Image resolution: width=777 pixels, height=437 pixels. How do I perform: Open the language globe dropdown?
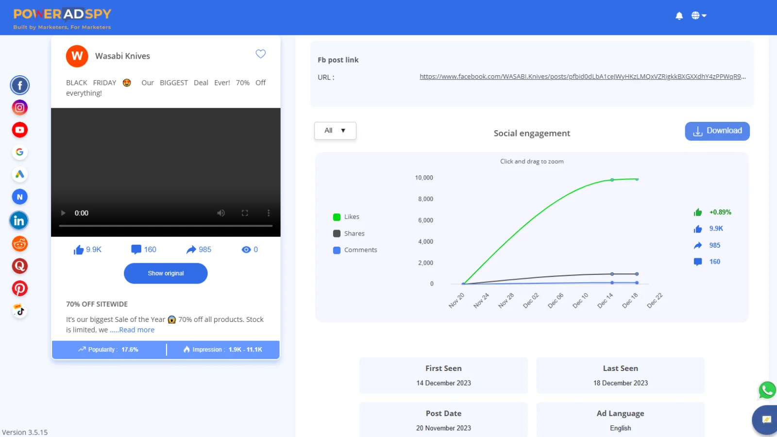[x=699, y=16]
